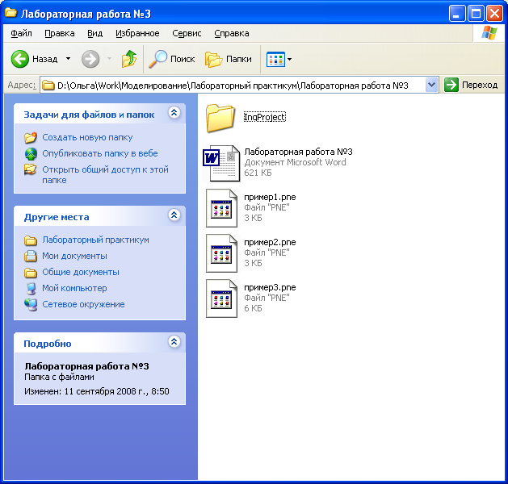
Task: Select the пример3.pne file name
Action: (270, 288)
